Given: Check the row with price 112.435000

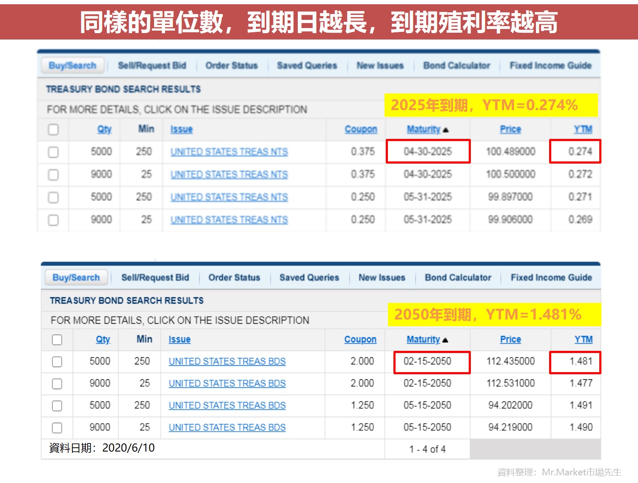Looking at the screenshot, I should click(x=57, y=362).
